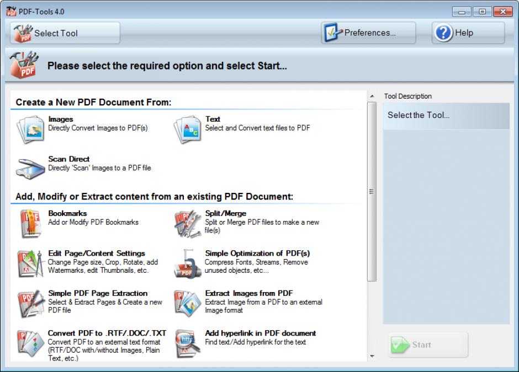
Task: Open the Bookmarks tool icon
Action: 30,224
